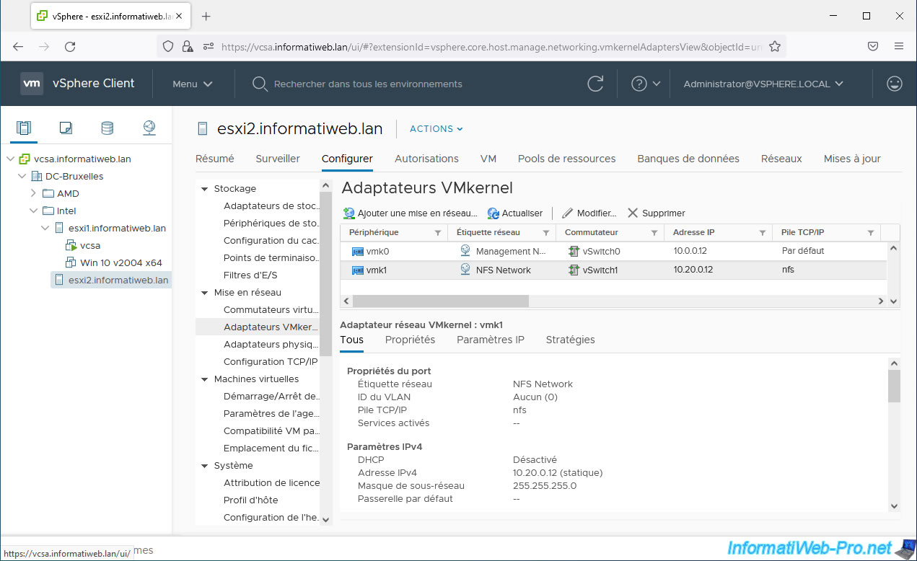The width and height of the screenshot is (917, 561).
Task: Open Administrator@VSPHERE.LOCAL user dropdown
Action: click(763, 84)
